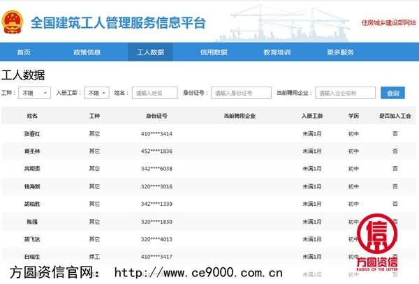Select worker name 高明贵
This screenshot has width=419, height=284.
coord(32,169)
